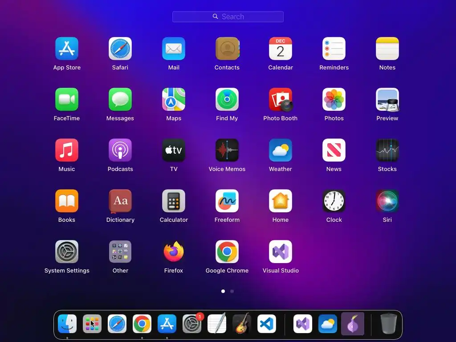456x342 pixels.
Task: Open the Notes app
Action: click(x=387, y=49)
